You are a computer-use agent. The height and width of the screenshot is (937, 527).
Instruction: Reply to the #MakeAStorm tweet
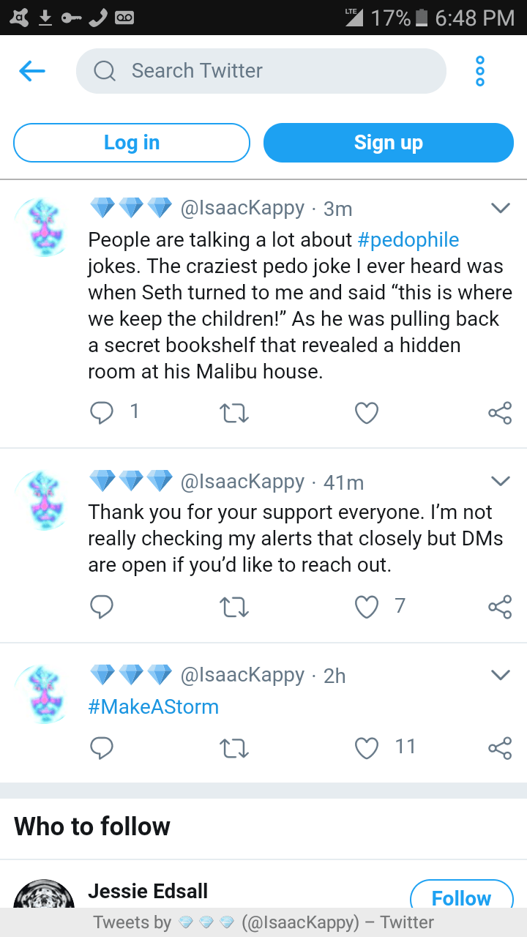pyautogui.click(x=102, y=747)
